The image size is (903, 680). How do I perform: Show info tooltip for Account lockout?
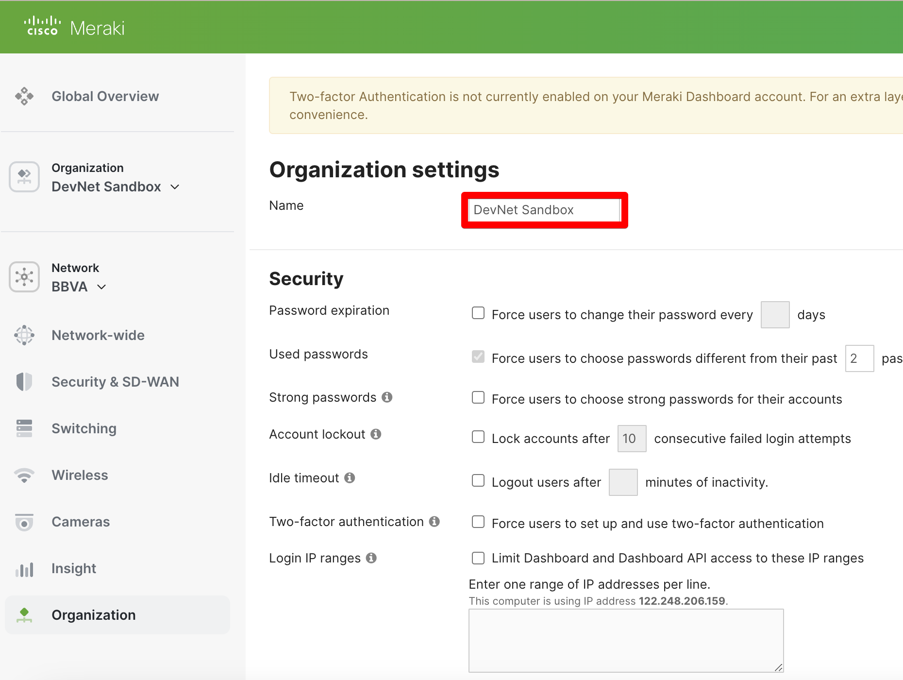(x=376, y=434)
